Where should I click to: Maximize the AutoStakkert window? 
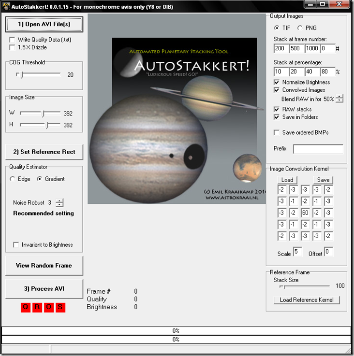pos(323,4)
